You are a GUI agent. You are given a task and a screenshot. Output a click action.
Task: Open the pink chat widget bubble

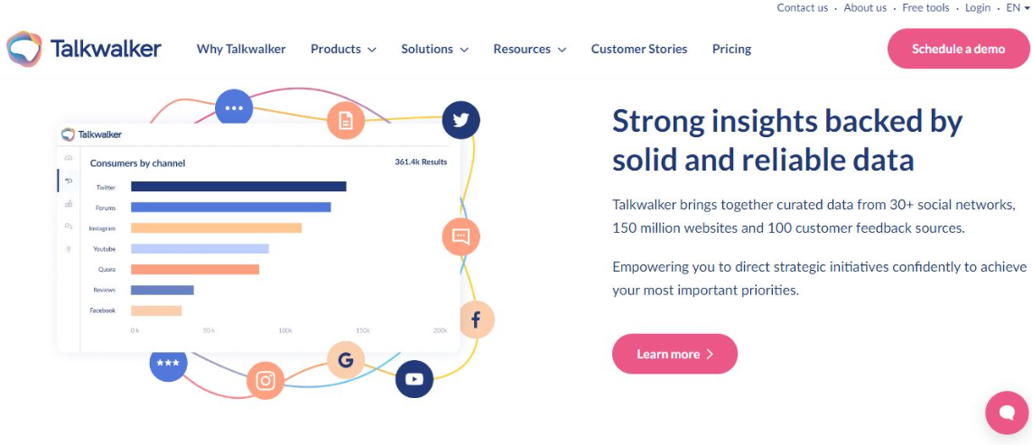1007,413
